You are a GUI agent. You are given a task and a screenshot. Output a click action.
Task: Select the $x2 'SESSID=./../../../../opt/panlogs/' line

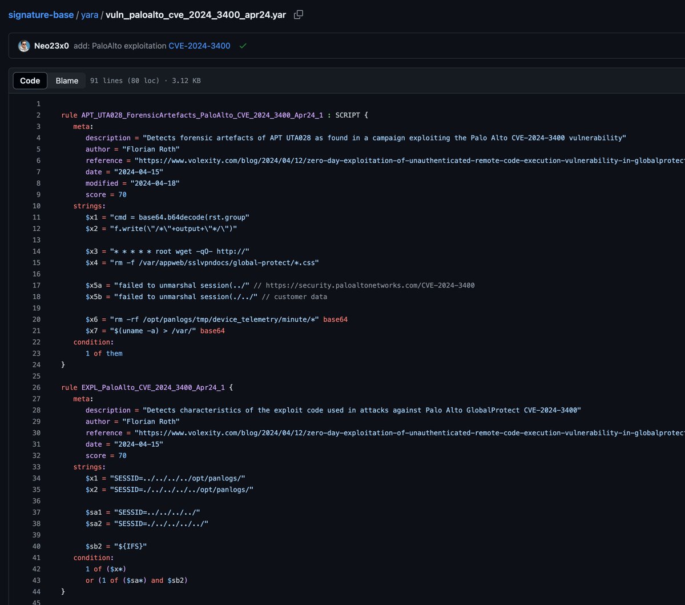click(170, 490)
